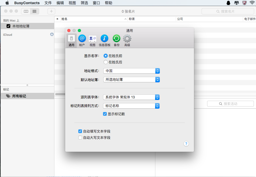The width and height of the screenshot is (256, 177).
Task: Open the 文件 menu
Action: click(48, 3)
